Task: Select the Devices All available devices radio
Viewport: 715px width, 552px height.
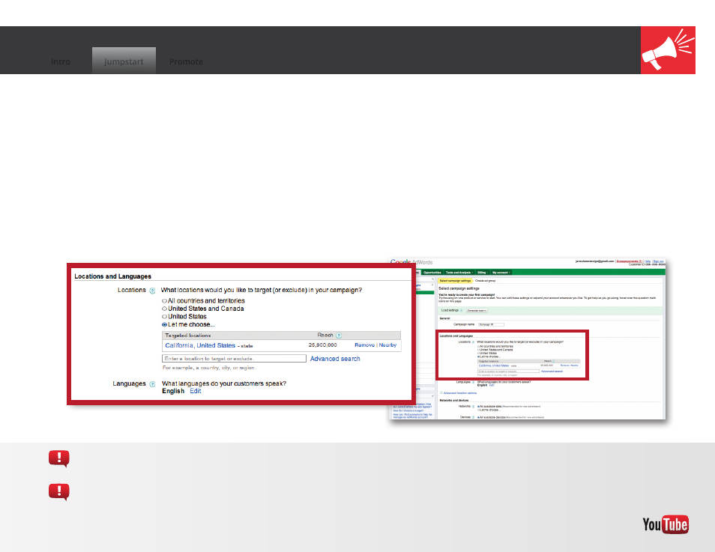Action: coord(479,417)
